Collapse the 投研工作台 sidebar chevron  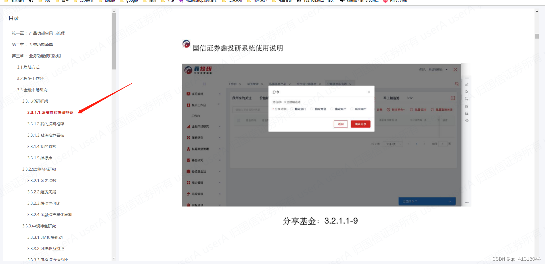pos(219,104)
